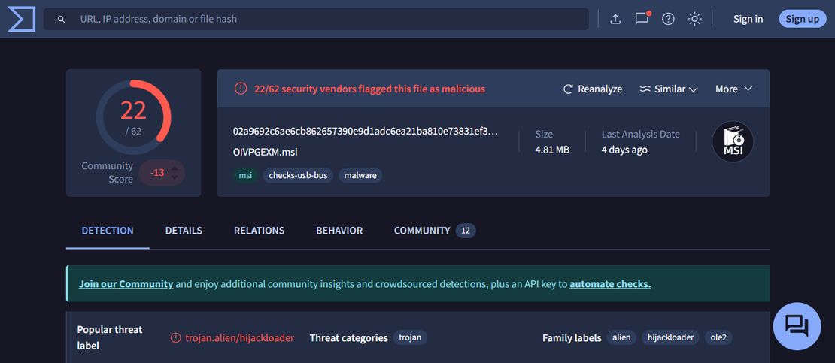Switch to the BEHAVIOR tab
Viewport: 835px width, 363px height.
(x=339, y=231)
